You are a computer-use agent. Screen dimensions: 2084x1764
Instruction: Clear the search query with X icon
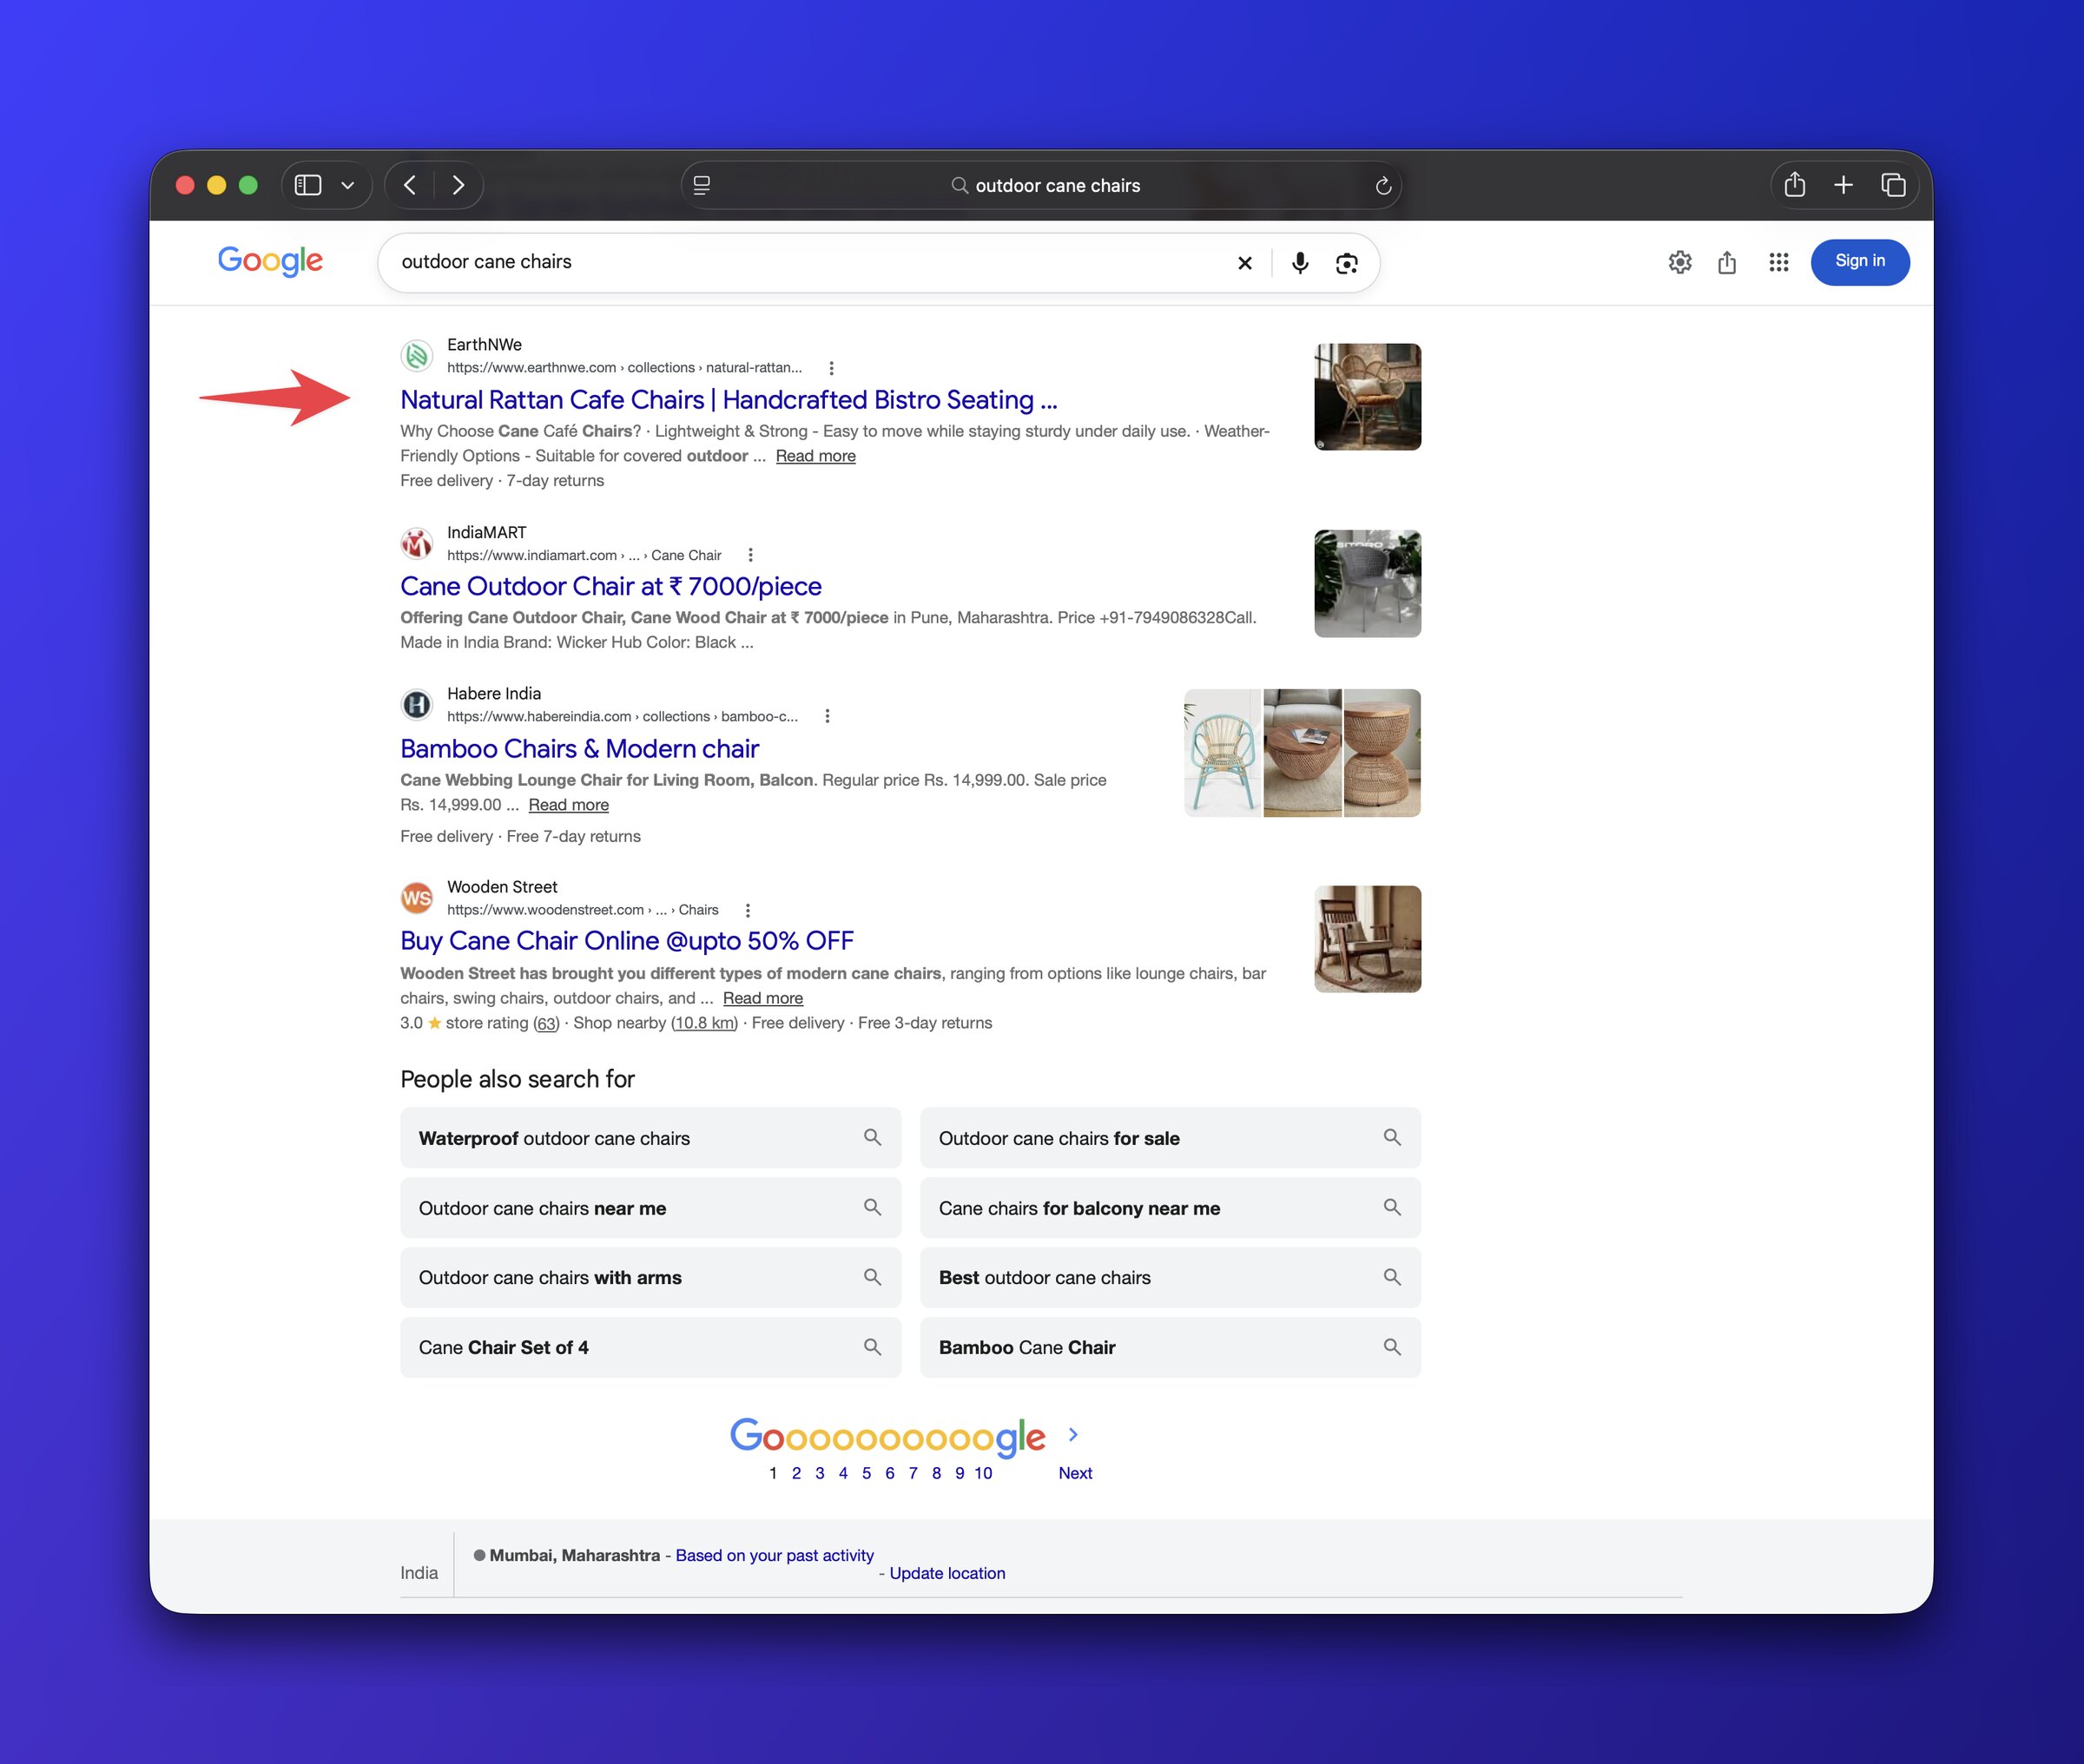tap(1245, 263)
